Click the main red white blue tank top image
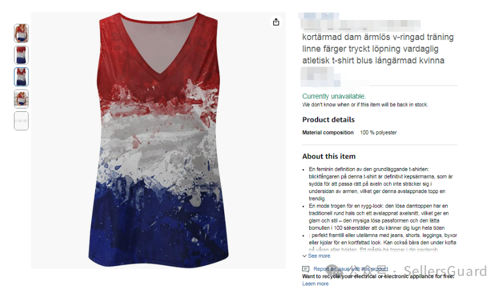 click(159, 140)
